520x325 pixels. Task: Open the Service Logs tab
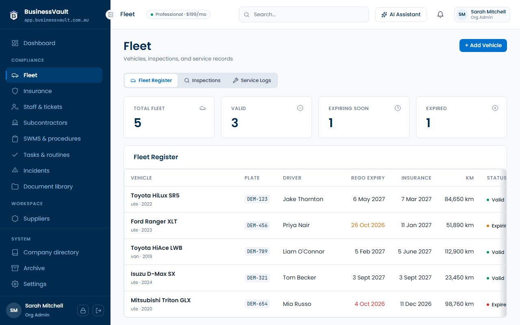[x=252, y=80]
